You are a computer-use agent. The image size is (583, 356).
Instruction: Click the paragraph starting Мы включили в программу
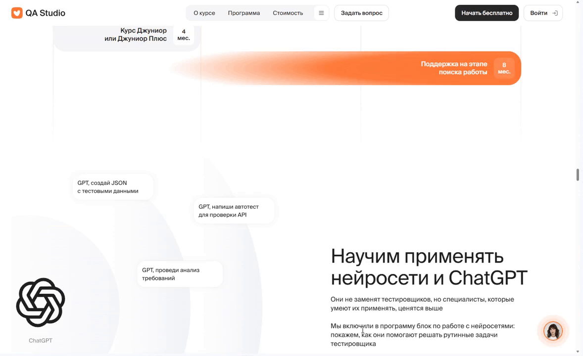(x=423, y=335)
